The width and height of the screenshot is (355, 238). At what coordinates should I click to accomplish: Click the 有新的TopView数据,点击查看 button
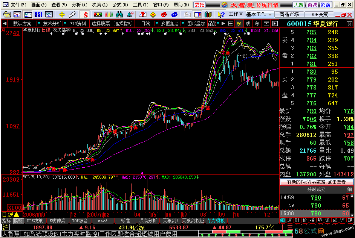[x=316, y=182]
